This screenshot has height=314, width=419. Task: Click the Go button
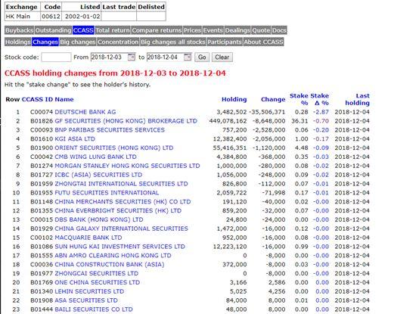pyautogui.click(x=202, y=58)
